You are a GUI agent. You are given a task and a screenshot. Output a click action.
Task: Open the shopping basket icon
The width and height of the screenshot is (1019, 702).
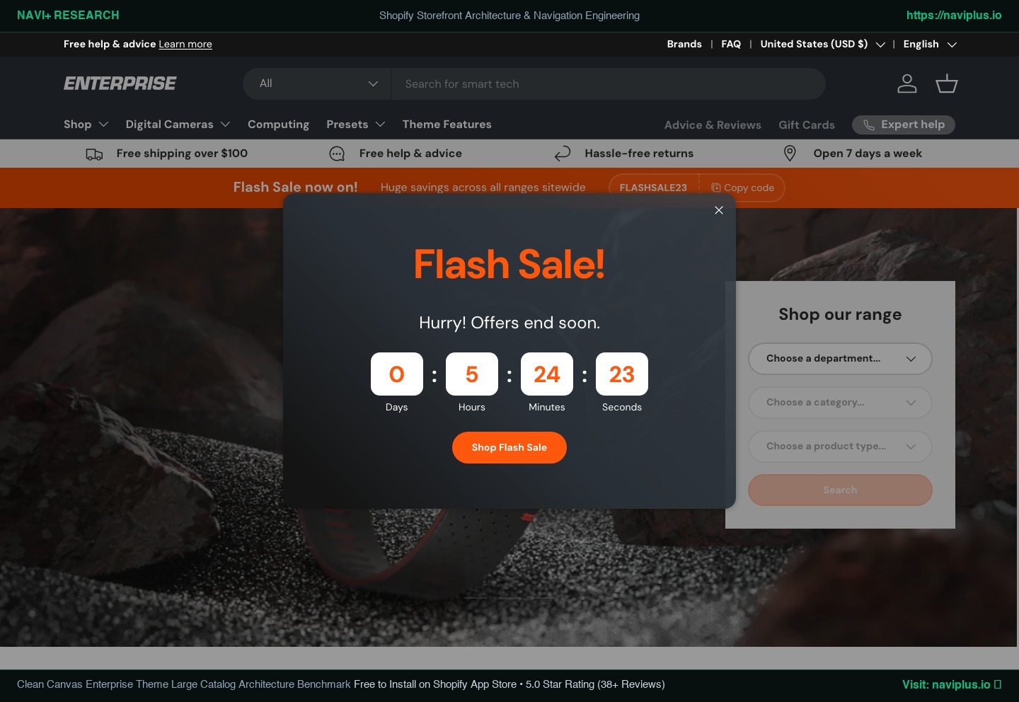947,84
